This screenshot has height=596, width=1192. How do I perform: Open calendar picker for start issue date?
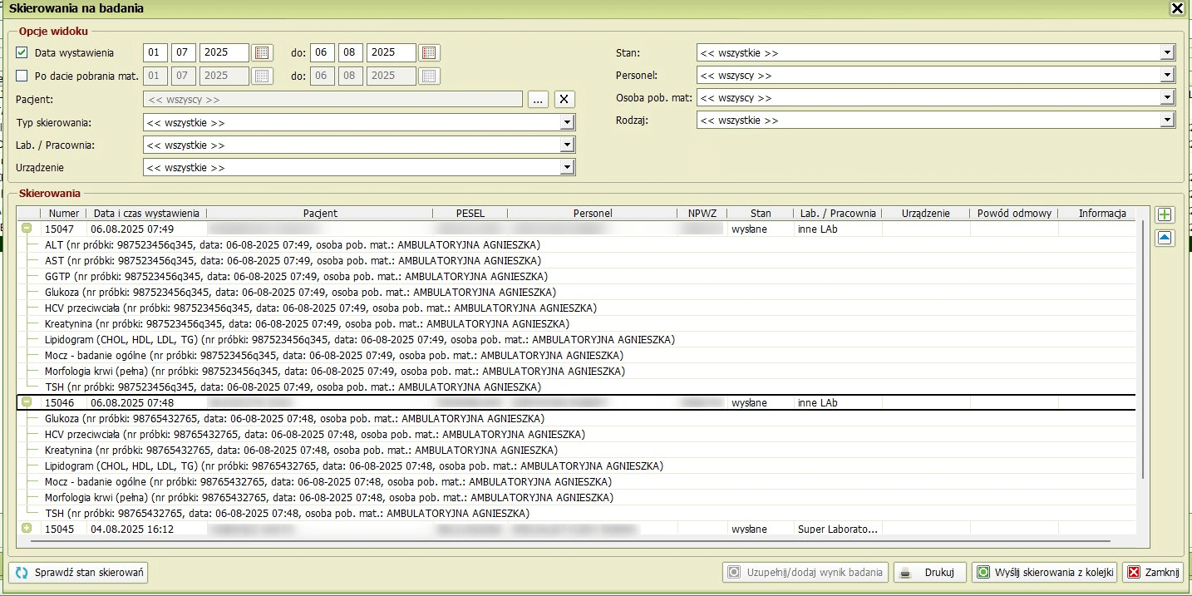click(262, 53)
